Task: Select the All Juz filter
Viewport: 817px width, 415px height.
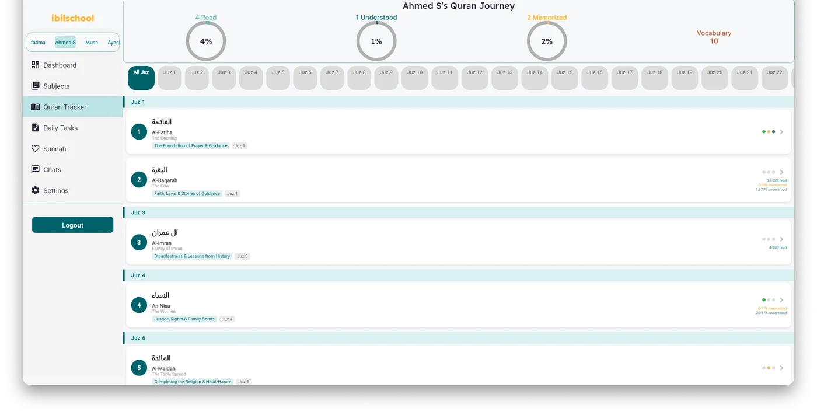Action: [141, 78]
